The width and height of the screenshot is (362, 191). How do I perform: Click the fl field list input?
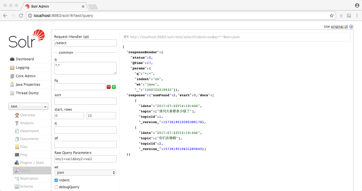[x=85, y=130]
